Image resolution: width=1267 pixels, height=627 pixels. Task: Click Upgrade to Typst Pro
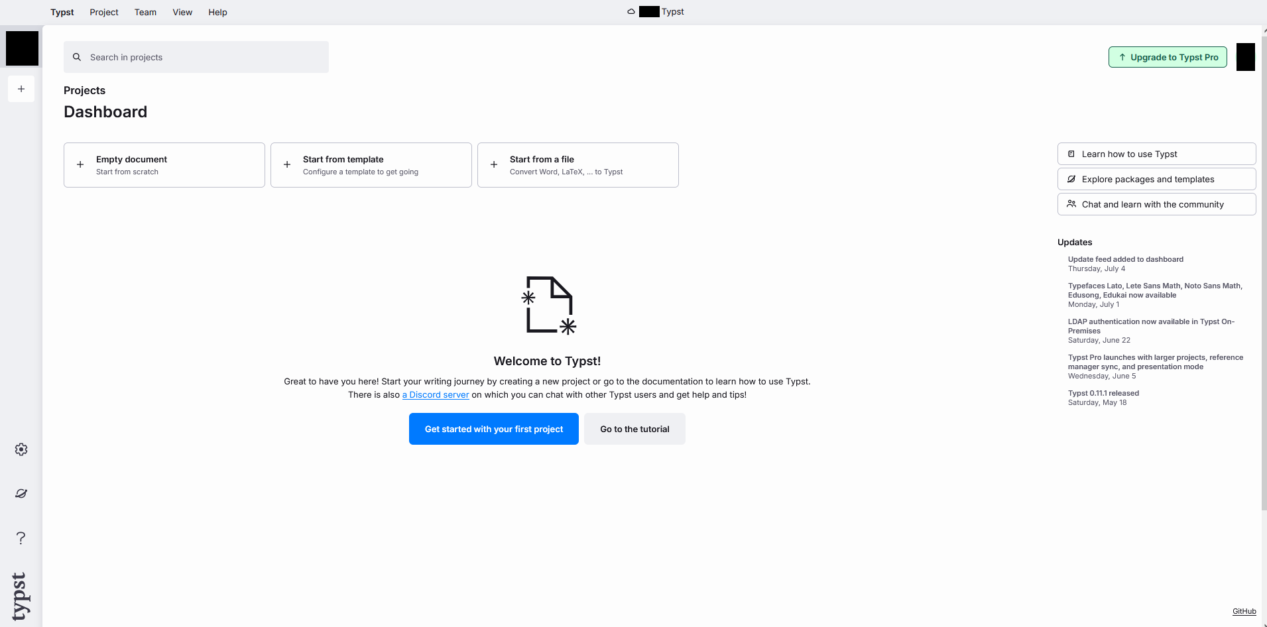(x=1168, y=57)
